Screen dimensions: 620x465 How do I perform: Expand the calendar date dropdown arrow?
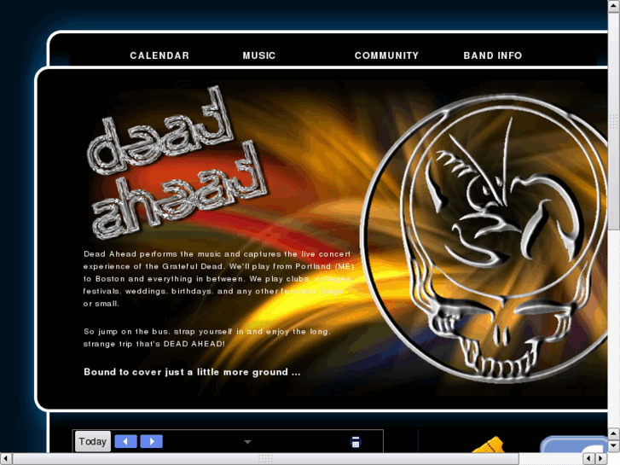[x=247, y=442]
